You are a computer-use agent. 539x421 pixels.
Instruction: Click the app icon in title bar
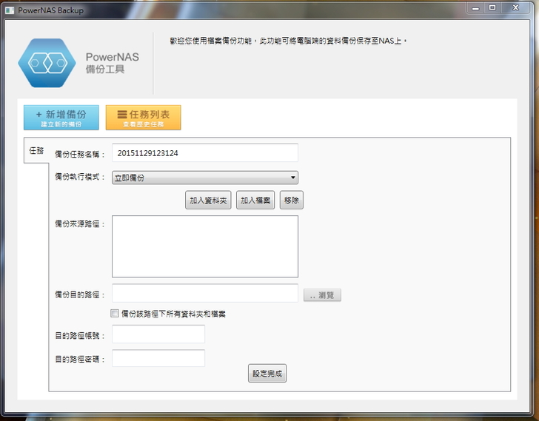10,10
